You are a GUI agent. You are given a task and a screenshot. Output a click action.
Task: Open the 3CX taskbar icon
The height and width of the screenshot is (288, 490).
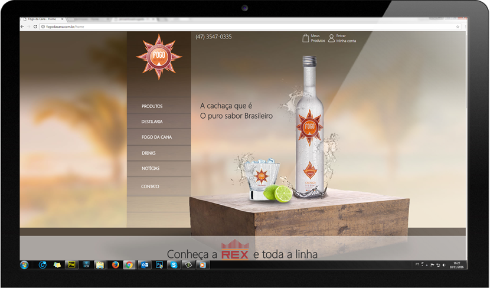(x=86, y=265)
